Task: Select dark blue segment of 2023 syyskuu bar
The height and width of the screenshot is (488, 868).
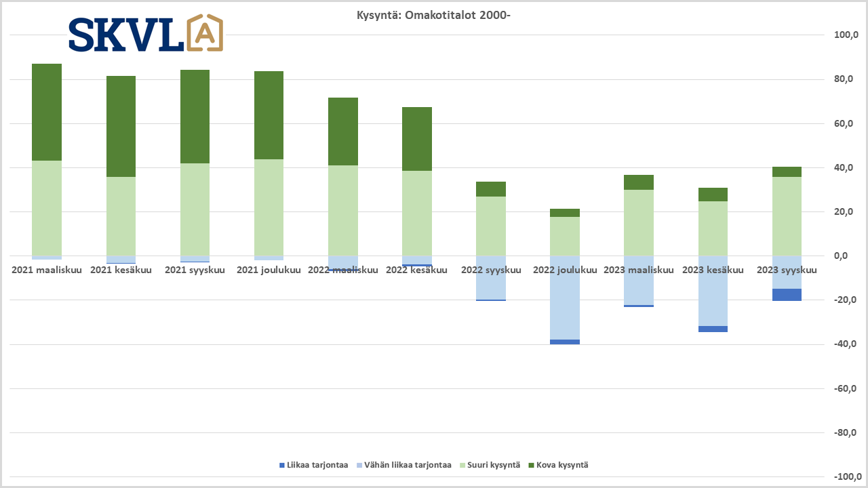Action: pos(787,295)
